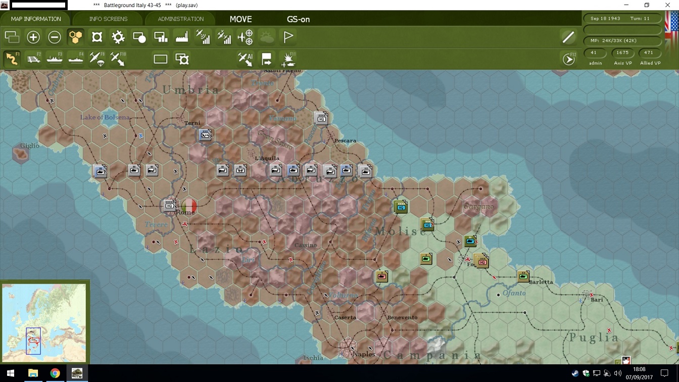Image resolution: width=679 pixels, height=382 pixels.
Task: Open the Windows Start menu
Action: click(10, 373)
